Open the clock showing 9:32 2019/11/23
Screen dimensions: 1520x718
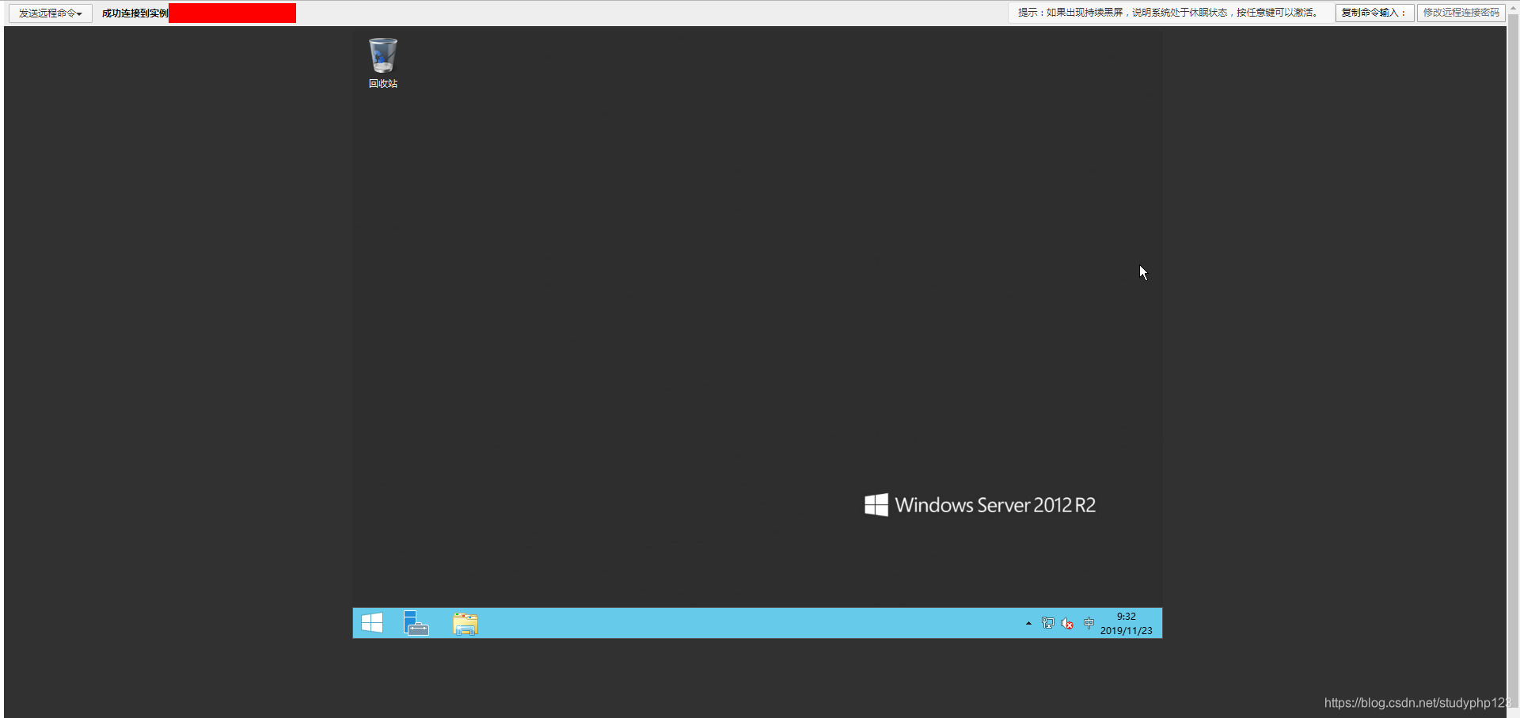(x=1127, y=624)
